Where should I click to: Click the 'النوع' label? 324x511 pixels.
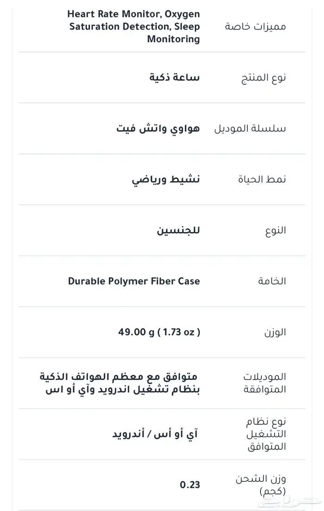[275, 230]
